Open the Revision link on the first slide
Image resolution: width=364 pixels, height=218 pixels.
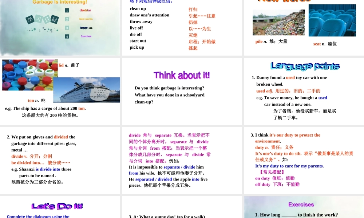tap(86, 10)
